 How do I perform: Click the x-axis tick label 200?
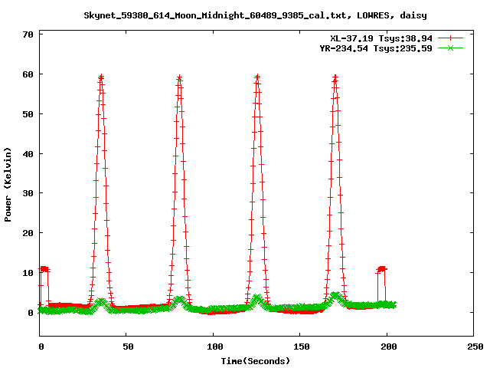pyautogui.click(x=388, y=347)
